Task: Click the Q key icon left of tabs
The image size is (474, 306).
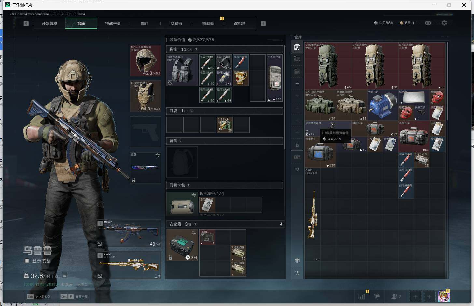Action: click(x=26, y=23)
